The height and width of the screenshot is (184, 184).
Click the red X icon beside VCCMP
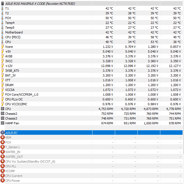[3, 171]
